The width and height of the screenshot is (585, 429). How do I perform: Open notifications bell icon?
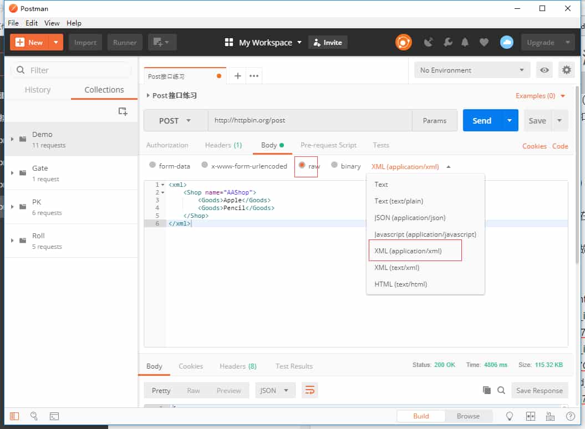[x=465, y=43]
